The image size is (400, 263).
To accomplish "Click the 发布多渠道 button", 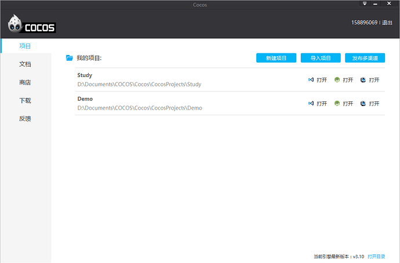I will pyautogui.click(x=365, y=58).
